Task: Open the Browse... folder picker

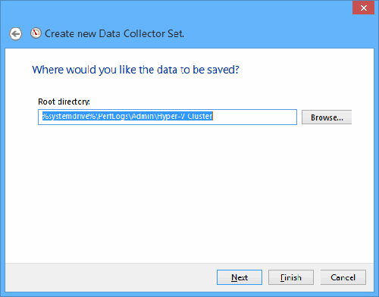Action: pos(327,117)
